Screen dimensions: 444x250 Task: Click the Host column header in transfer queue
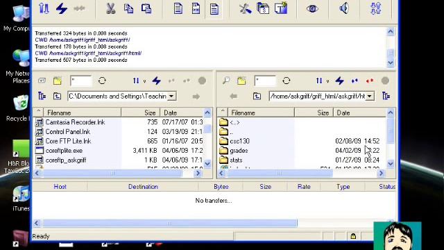tap(60, 187)
